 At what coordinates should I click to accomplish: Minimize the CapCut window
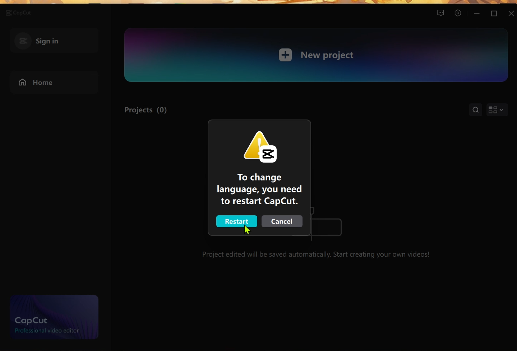pos(477,13)
